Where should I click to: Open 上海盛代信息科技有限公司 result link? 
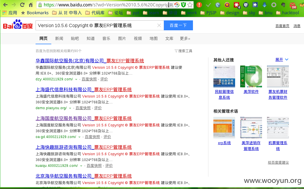coord(84,90)
